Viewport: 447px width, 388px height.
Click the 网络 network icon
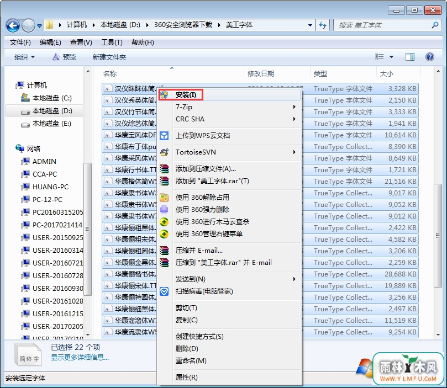click(x=20, y=148)
